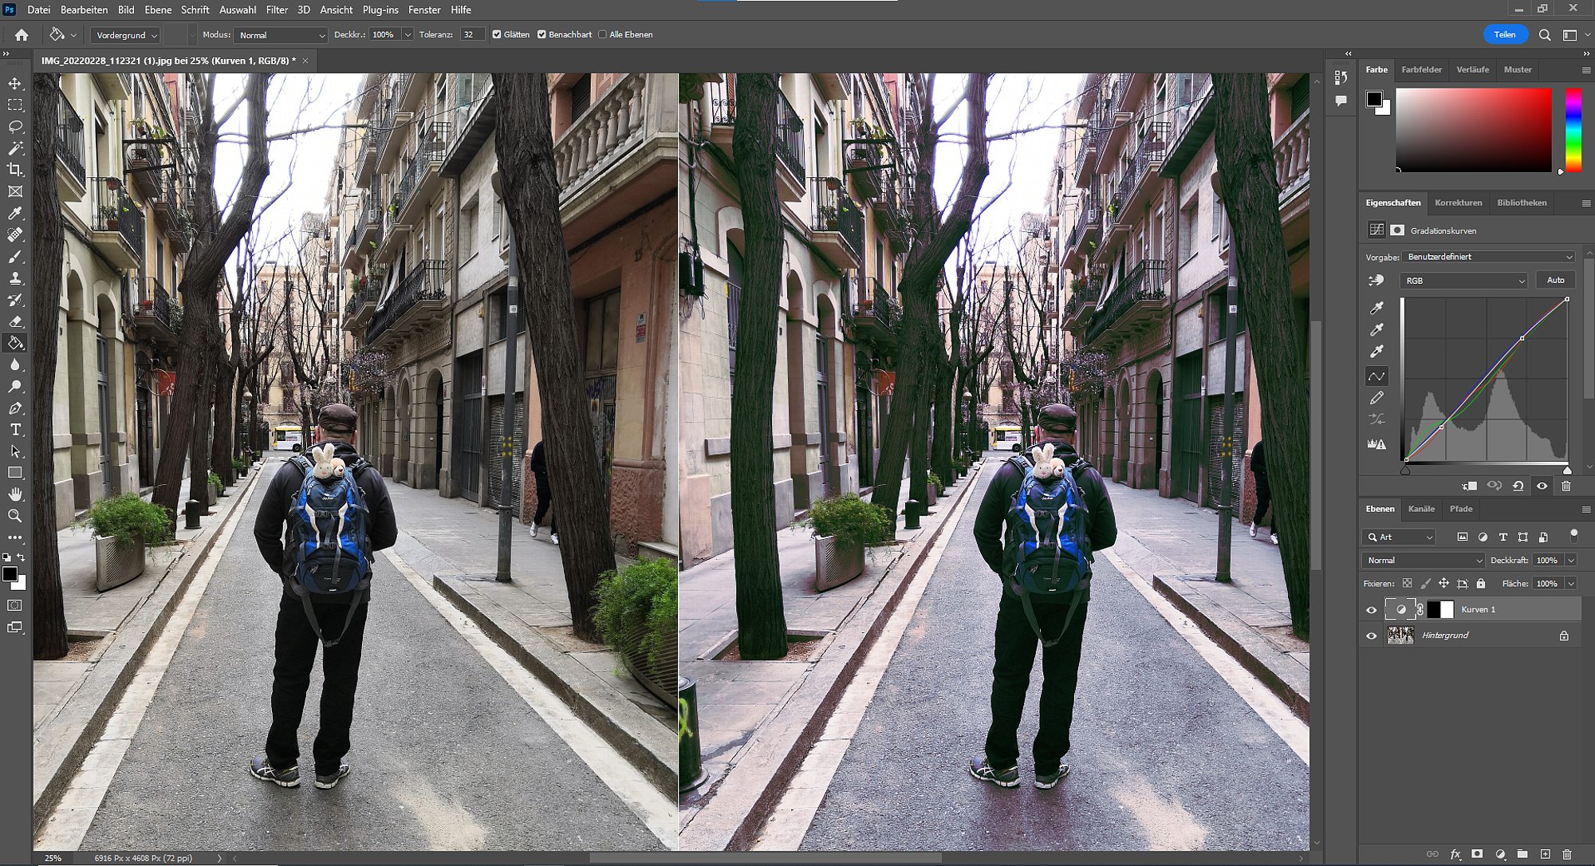Click the Auto curves button
This screenshot has width=1595, height=866.
[x=1555, y=280]
